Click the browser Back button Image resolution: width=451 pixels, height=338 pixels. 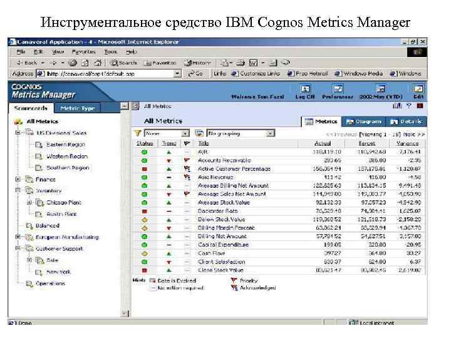(27, 63)
